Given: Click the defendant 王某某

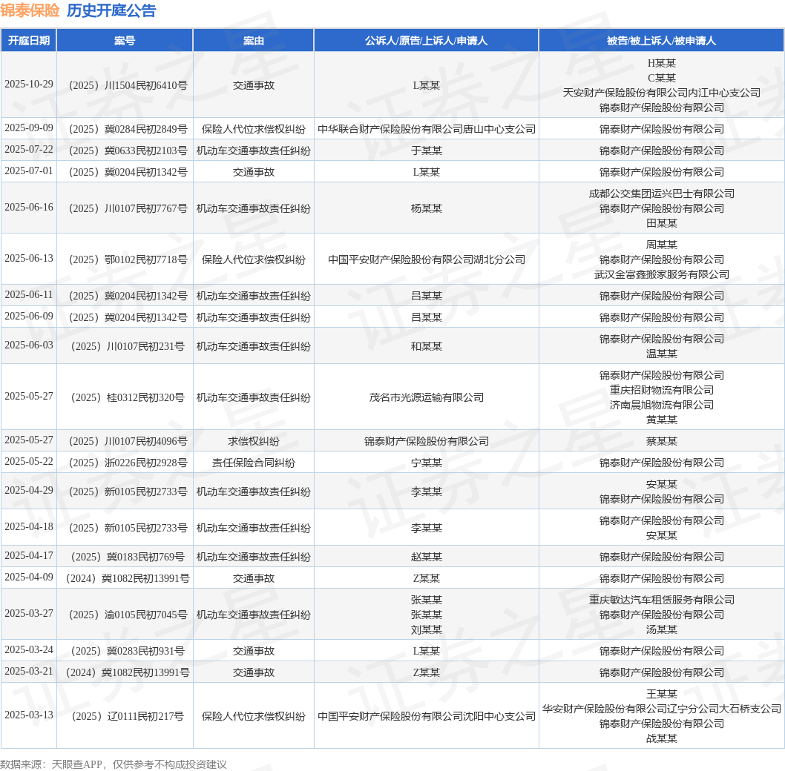Looking at the screenshot, I should (x=661, y=694).
